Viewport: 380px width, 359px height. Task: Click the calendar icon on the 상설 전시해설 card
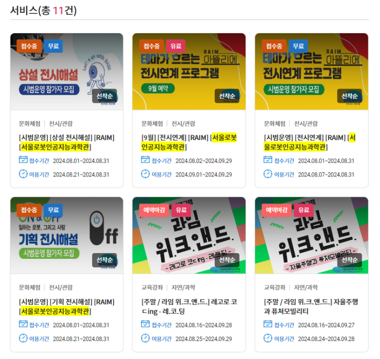23,160
